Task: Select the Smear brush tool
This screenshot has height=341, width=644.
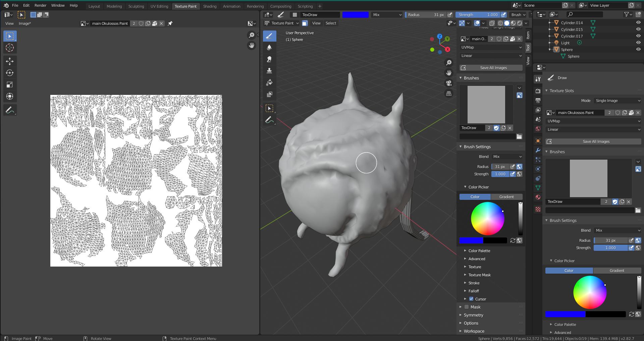Action: click(x=269, y=59)
